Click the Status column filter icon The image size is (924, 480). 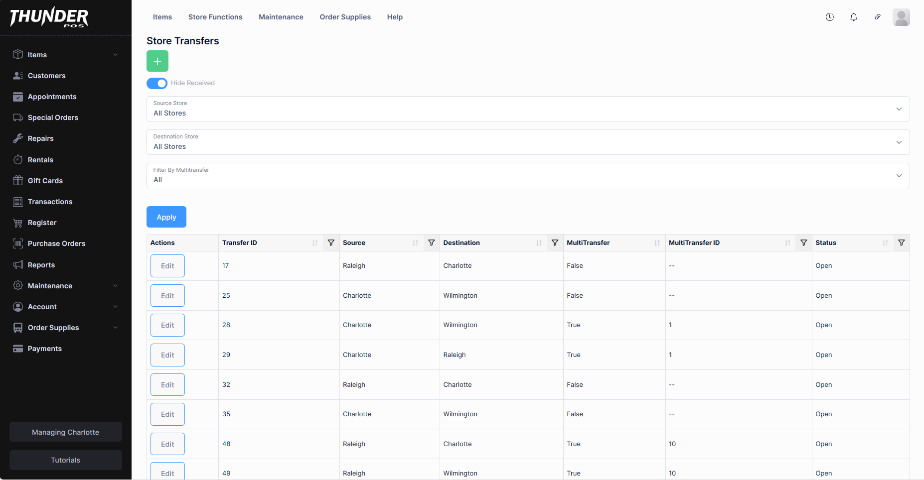coord(901,243)
